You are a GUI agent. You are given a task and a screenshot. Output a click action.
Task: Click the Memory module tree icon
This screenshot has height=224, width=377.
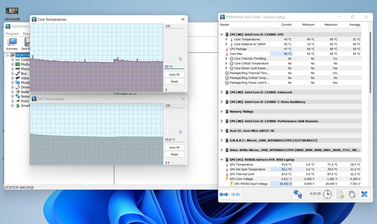click(18, 69)
